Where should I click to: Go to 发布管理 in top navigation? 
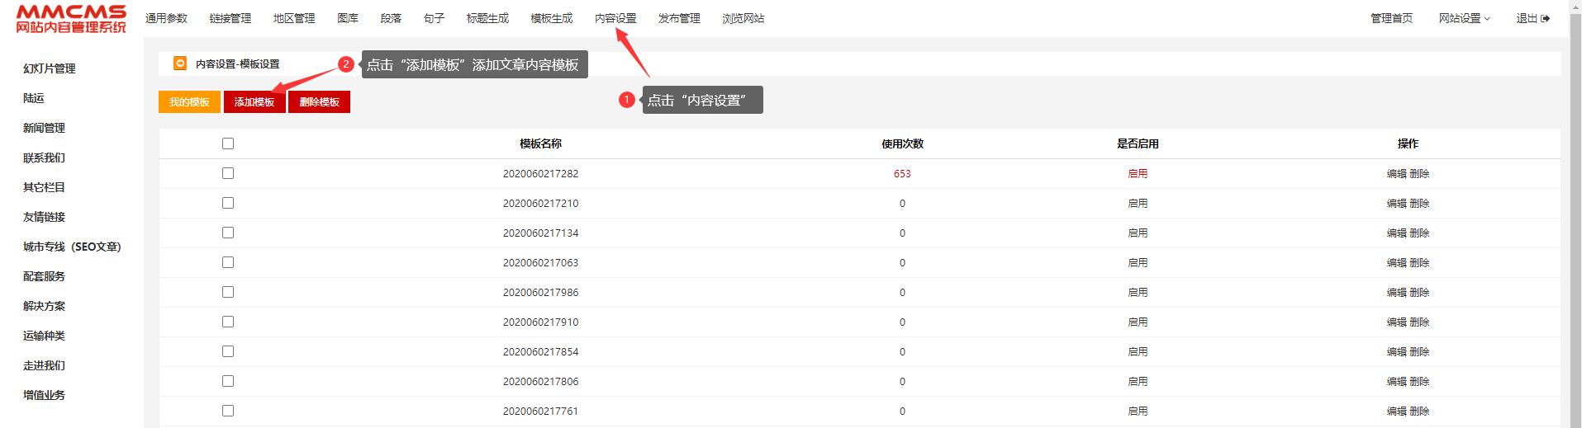point(679,19)
